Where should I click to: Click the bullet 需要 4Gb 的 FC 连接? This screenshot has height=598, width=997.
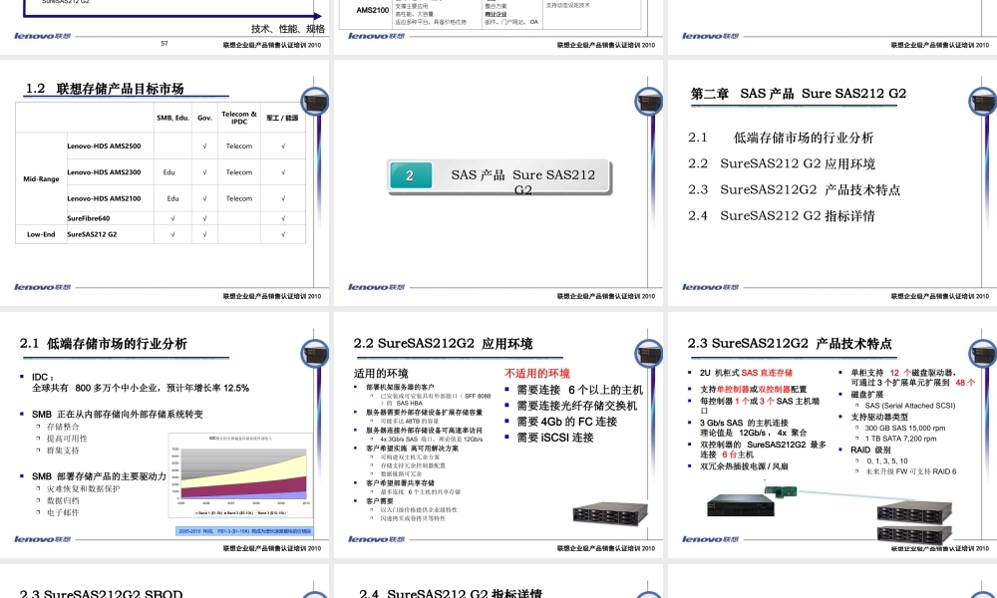tap(566, 422)
